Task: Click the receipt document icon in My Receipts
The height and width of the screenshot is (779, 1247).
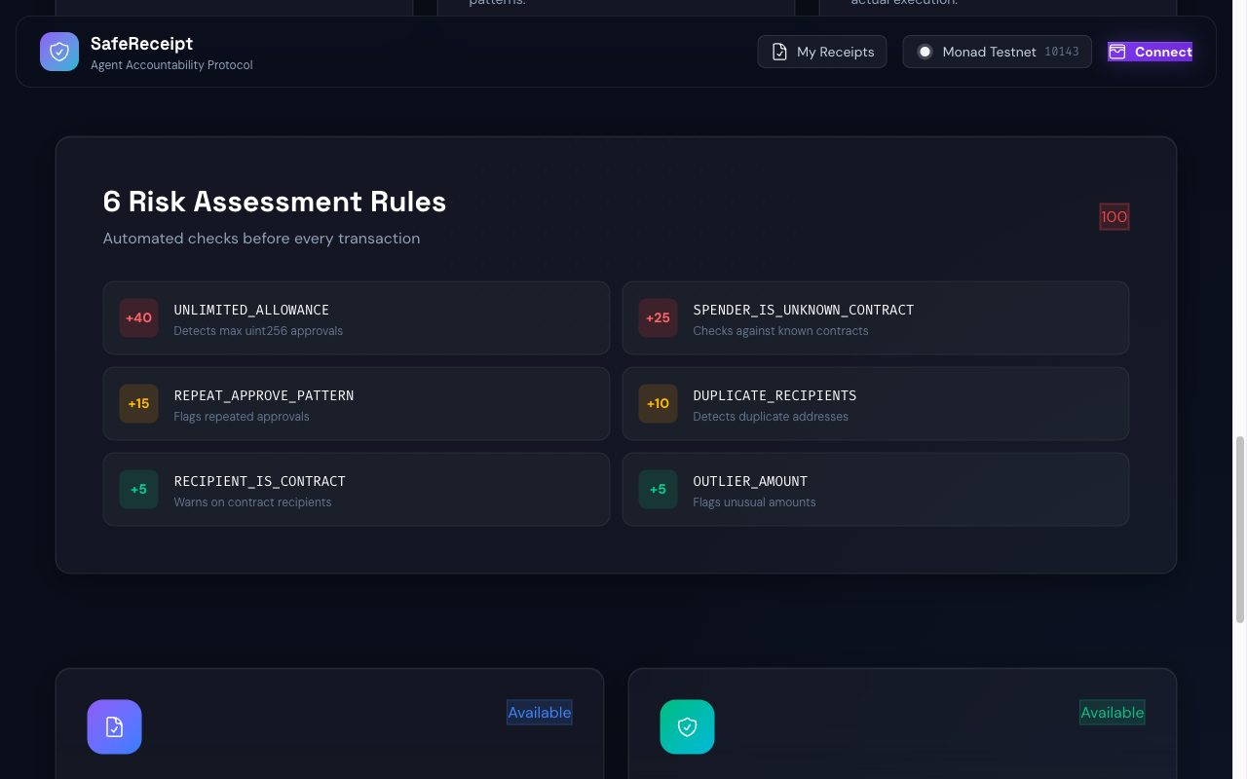Action: click(x=779, y=52)
